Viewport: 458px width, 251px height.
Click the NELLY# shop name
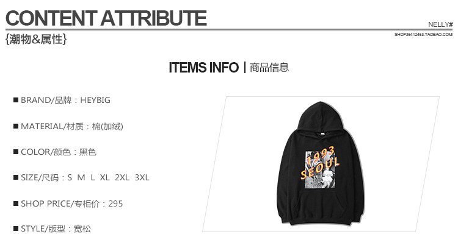440,24
